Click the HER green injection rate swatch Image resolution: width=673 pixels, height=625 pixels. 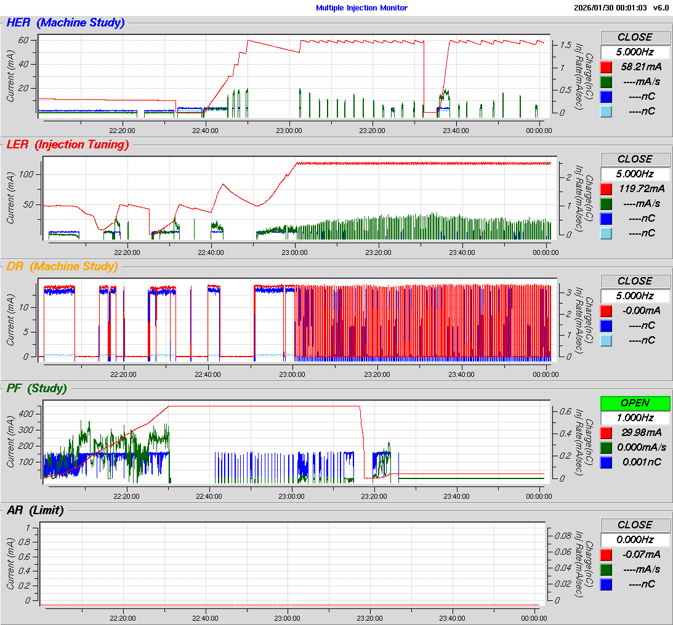[x=607, y=81]
